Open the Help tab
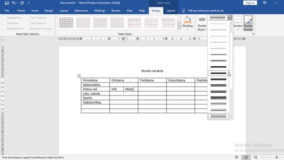This screenshot has height=160, width=284. 142,11
